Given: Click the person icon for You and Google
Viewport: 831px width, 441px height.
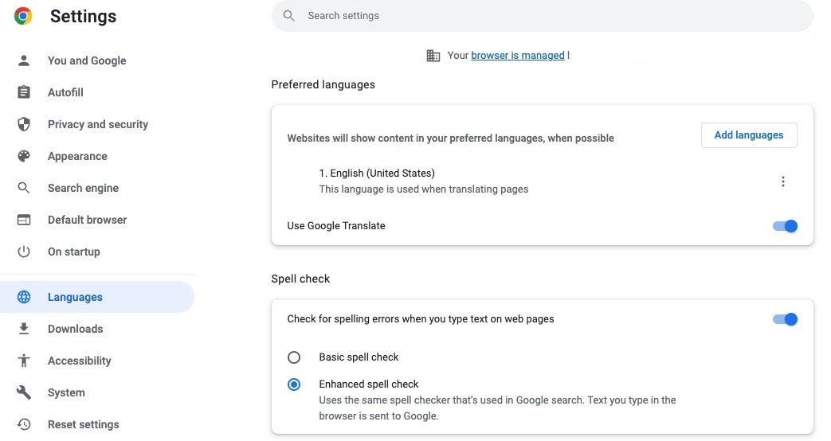Looking at the screenshot, I should click(x=24, y=60).
